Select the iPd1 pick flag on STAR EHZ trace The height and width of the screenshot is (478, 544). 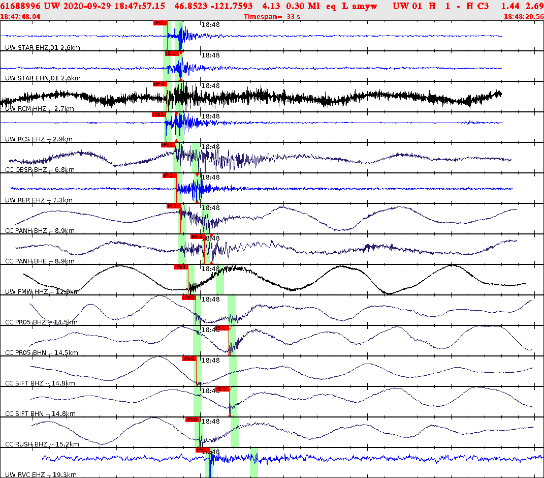tap(162, 22)
